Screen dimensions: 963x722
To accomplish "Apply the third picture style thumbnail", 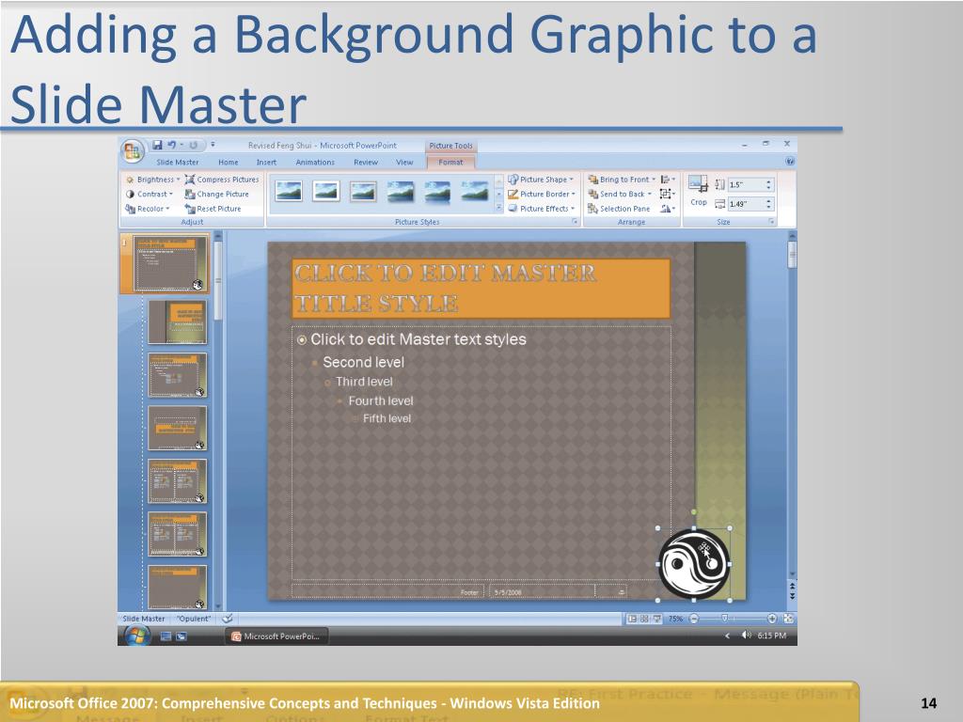I will (363, 191).
